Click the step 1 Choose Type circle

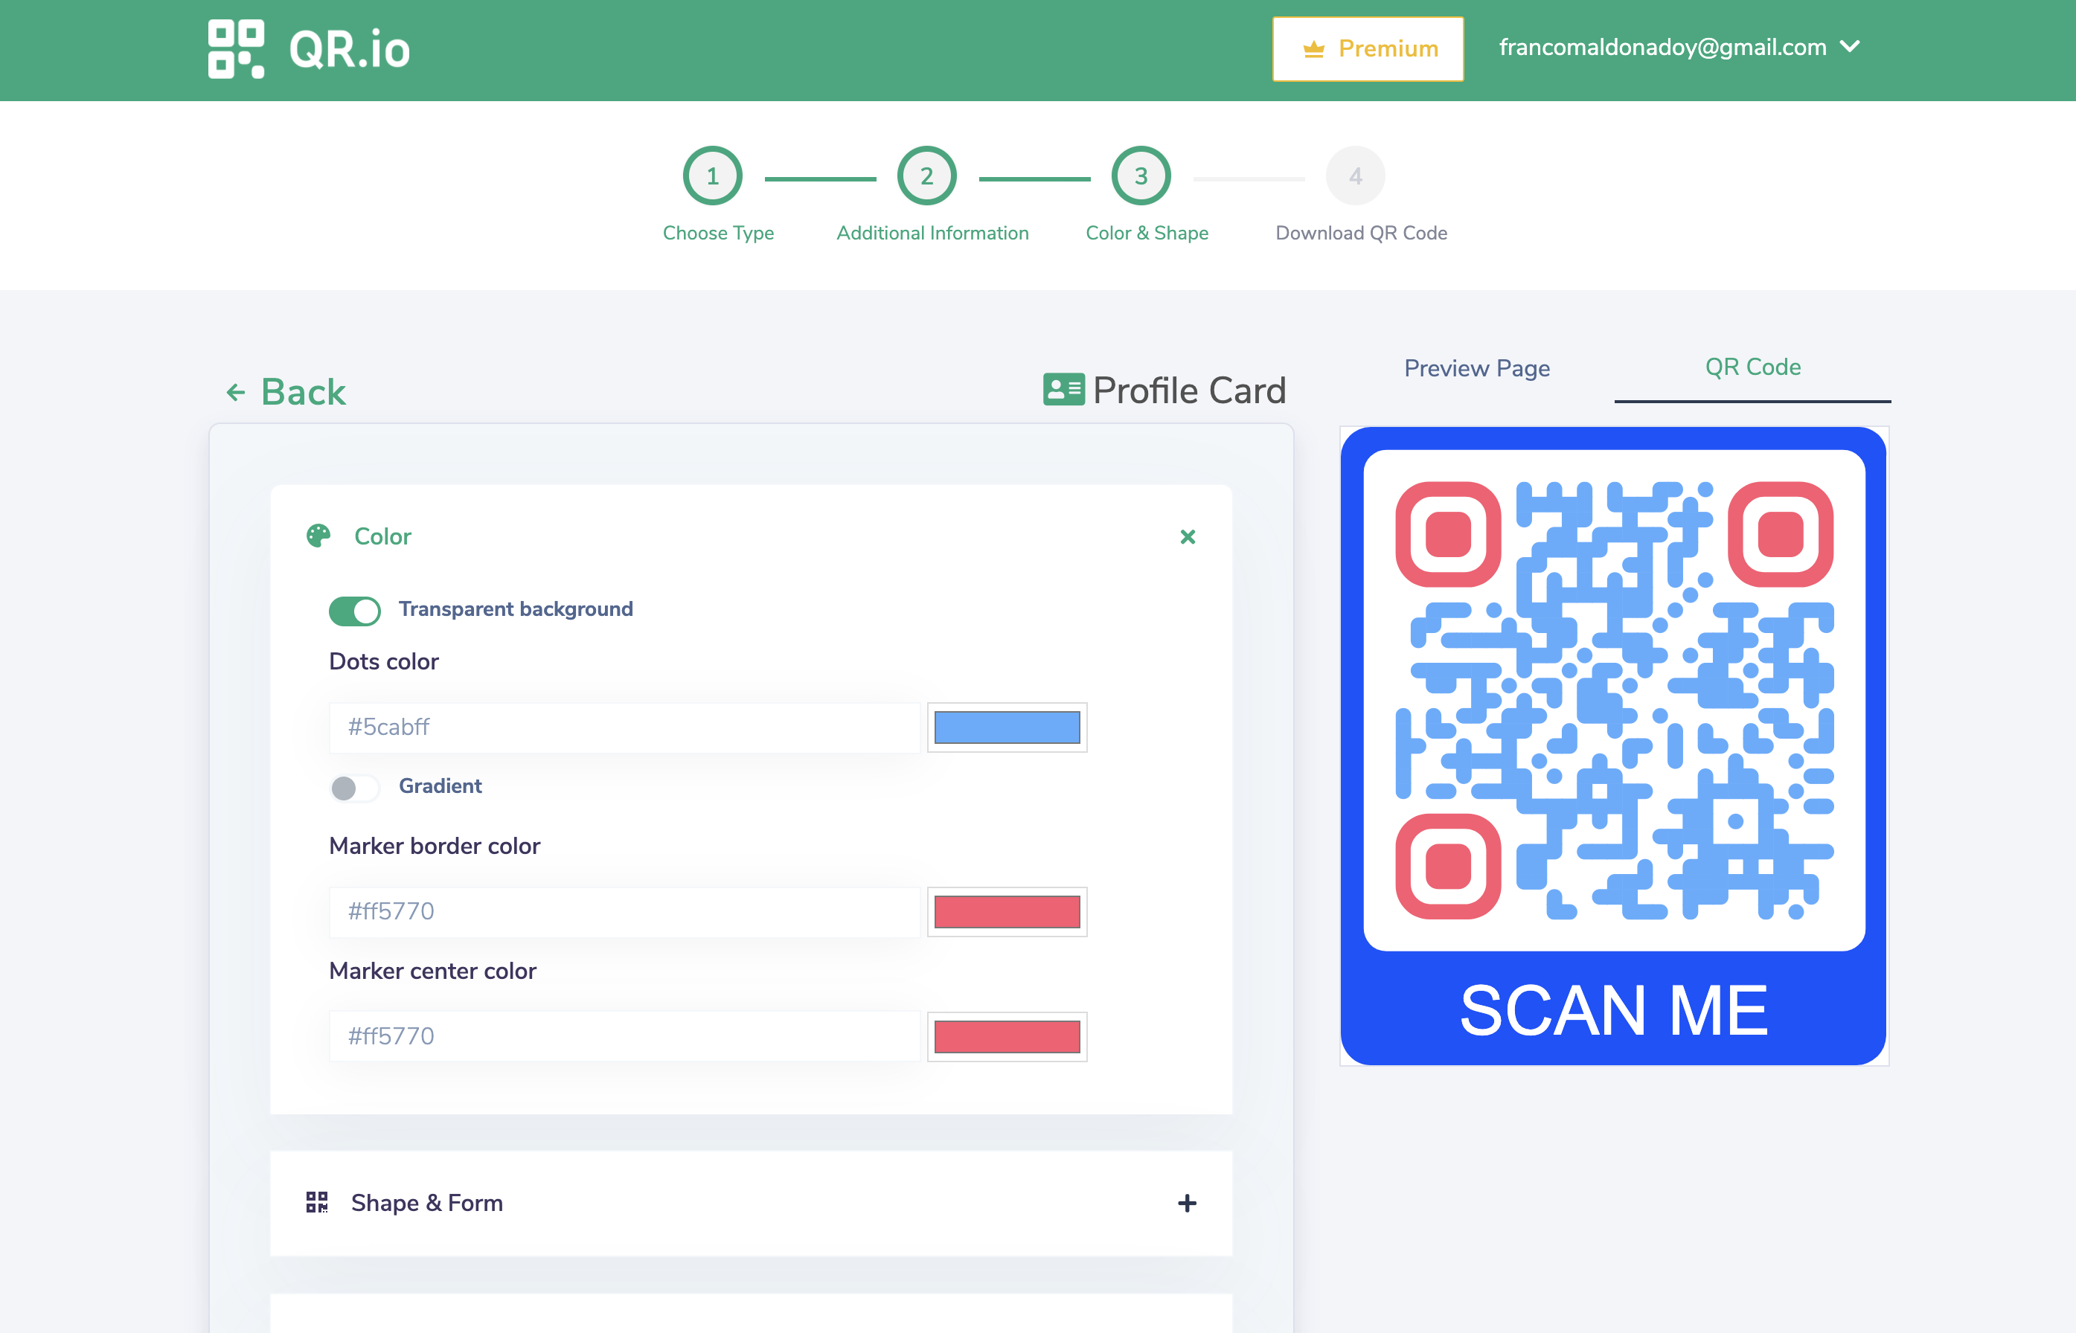[711, 176]
